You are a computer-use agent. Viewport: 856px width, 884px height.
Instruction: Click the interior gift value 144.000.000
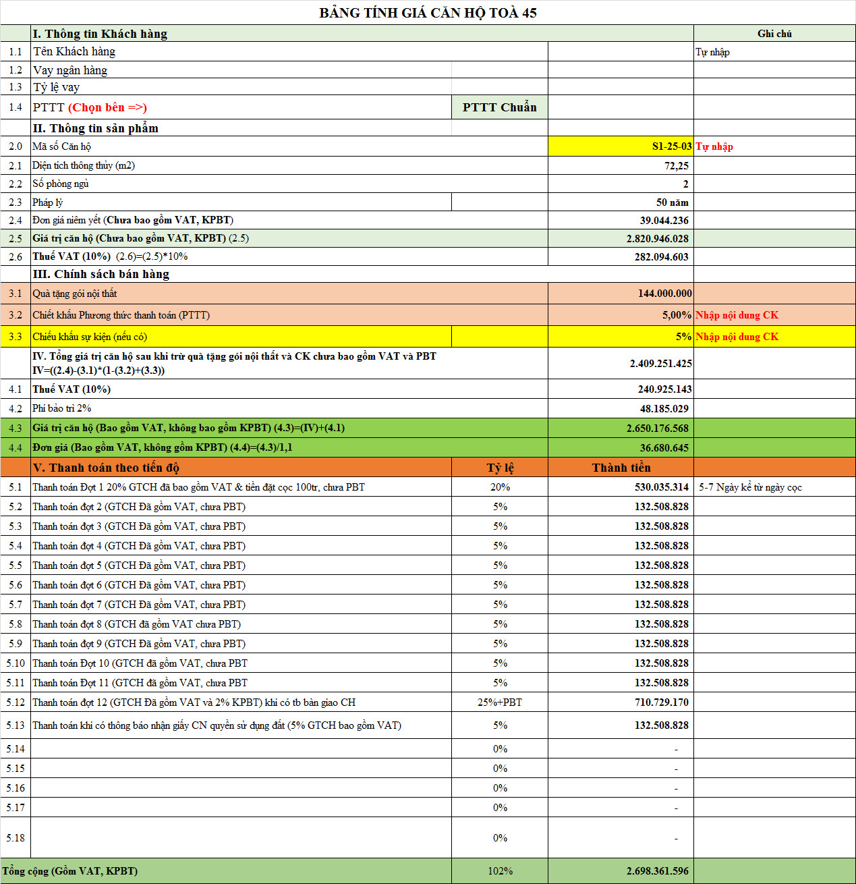click(664, 294)
